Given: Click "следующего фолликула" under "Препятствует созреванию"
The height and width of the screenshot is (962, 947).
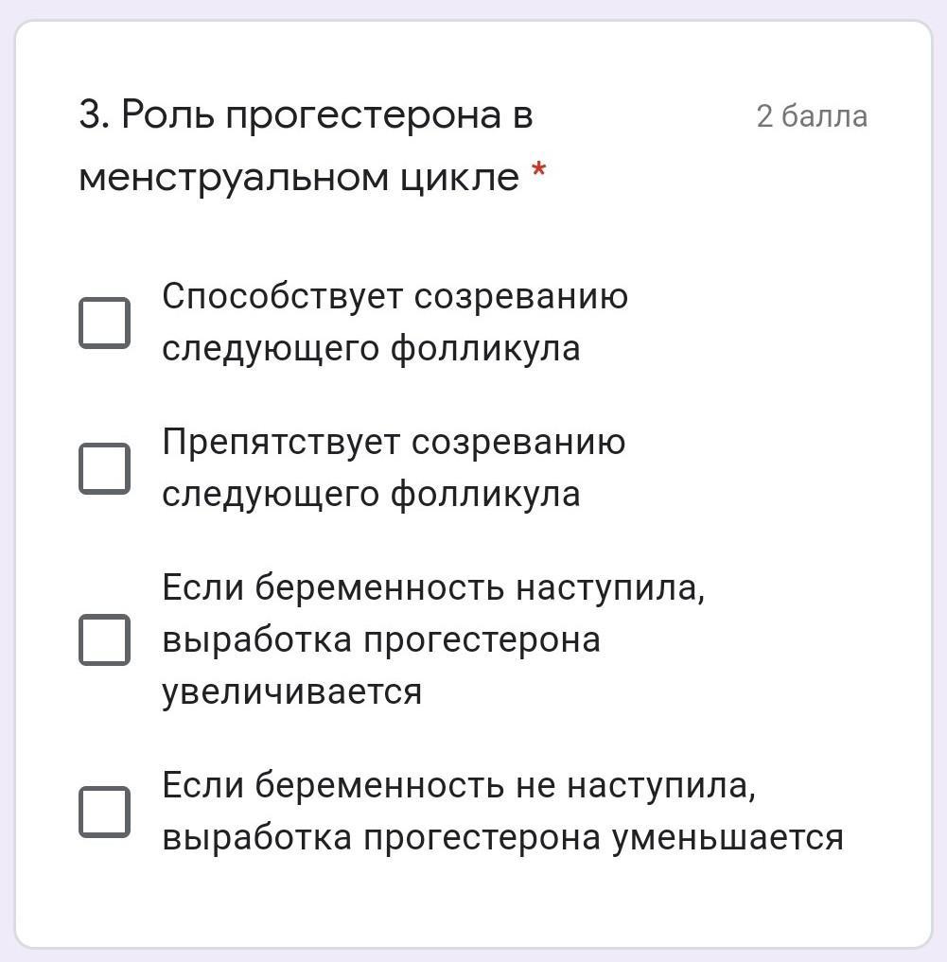Looking at the screenshot, I should point(371,495).
